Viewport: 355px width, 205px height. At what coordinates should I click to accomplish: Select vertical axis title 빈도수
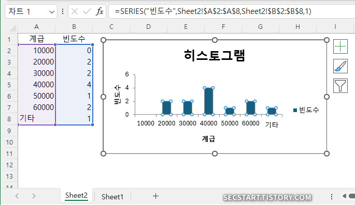coord(117,94)
